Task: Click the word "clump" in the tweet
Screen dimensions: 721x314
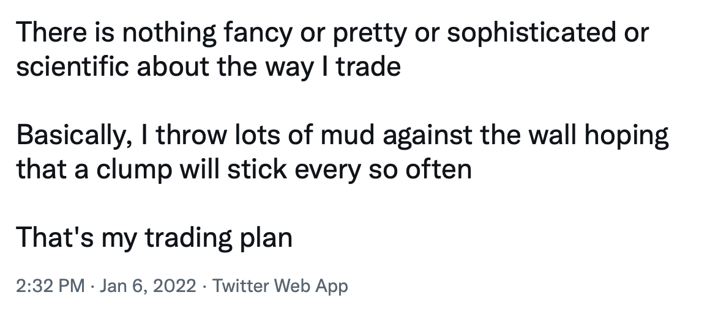Action: click(134, 170)
